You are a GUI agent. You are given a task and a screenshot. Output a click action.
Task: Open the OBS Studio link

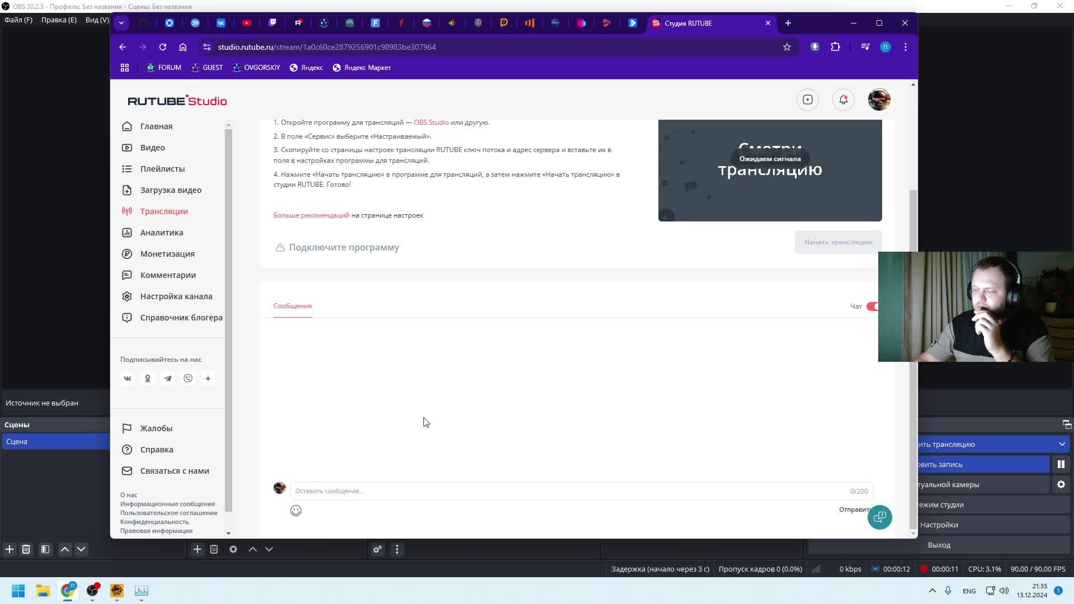coord(431,122)
